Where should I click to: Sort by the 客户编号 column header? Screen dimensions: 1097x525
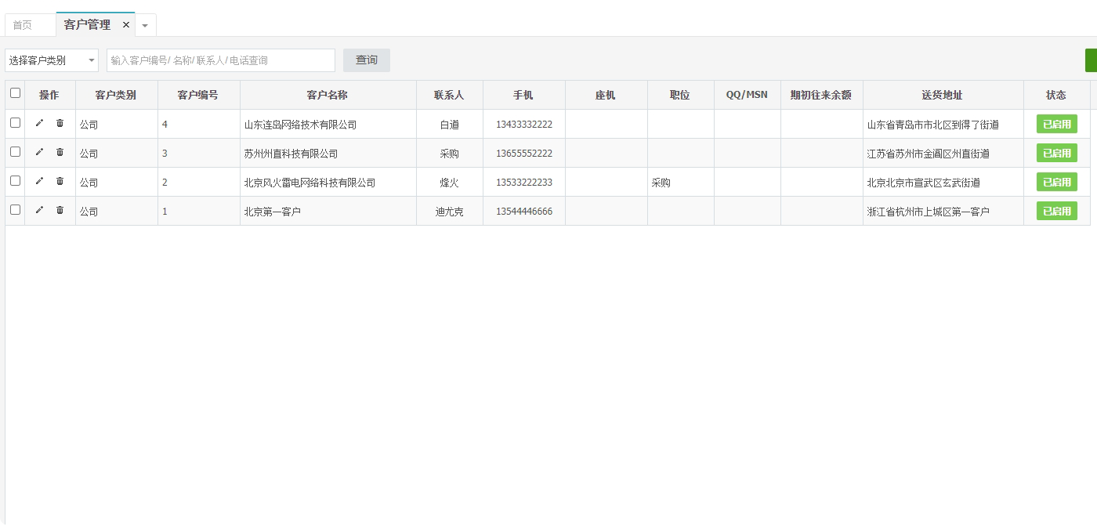198,95
